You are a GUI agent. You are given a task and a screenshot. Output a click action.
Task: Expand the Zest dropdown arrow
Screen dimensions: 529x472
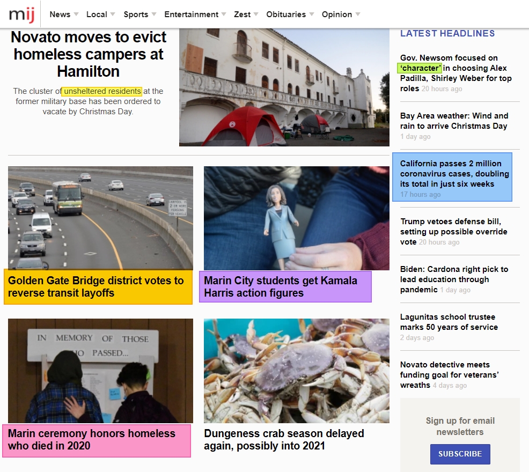pos(256,14)
